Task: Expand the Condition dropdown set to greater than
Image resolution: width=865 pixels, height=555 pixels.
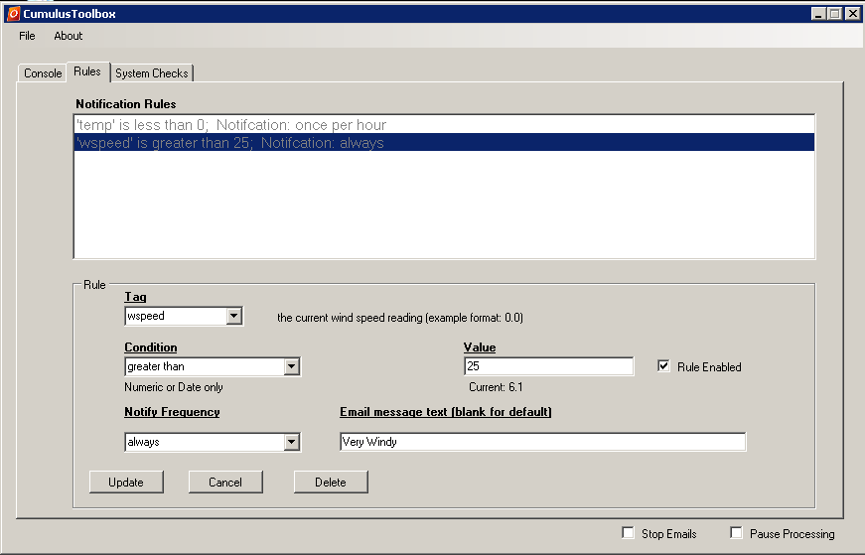Action: point(291,367)
